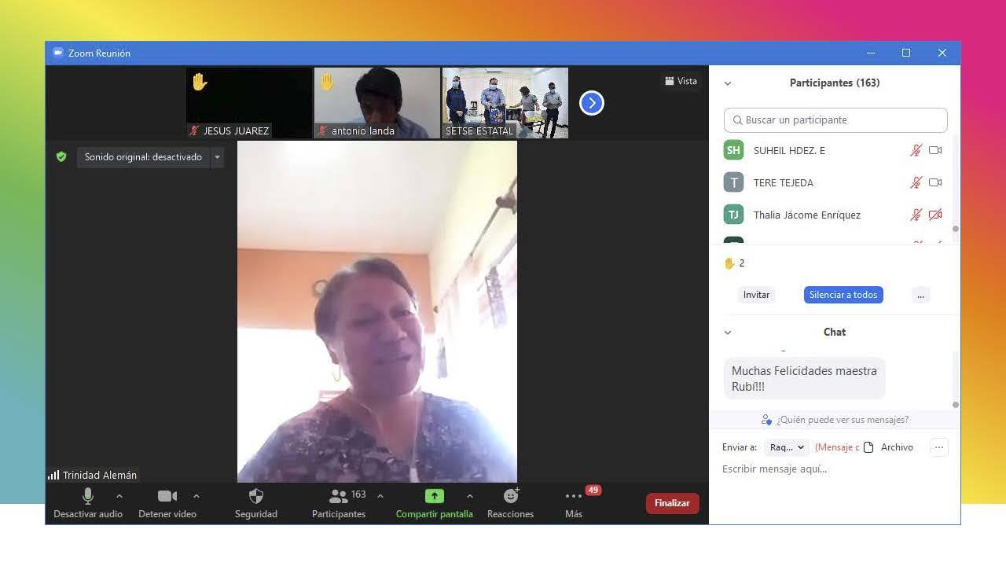Maximize the Zoom Reunión window
Viewport: 1006px width, 566px height.
click(x=906, y=53)
